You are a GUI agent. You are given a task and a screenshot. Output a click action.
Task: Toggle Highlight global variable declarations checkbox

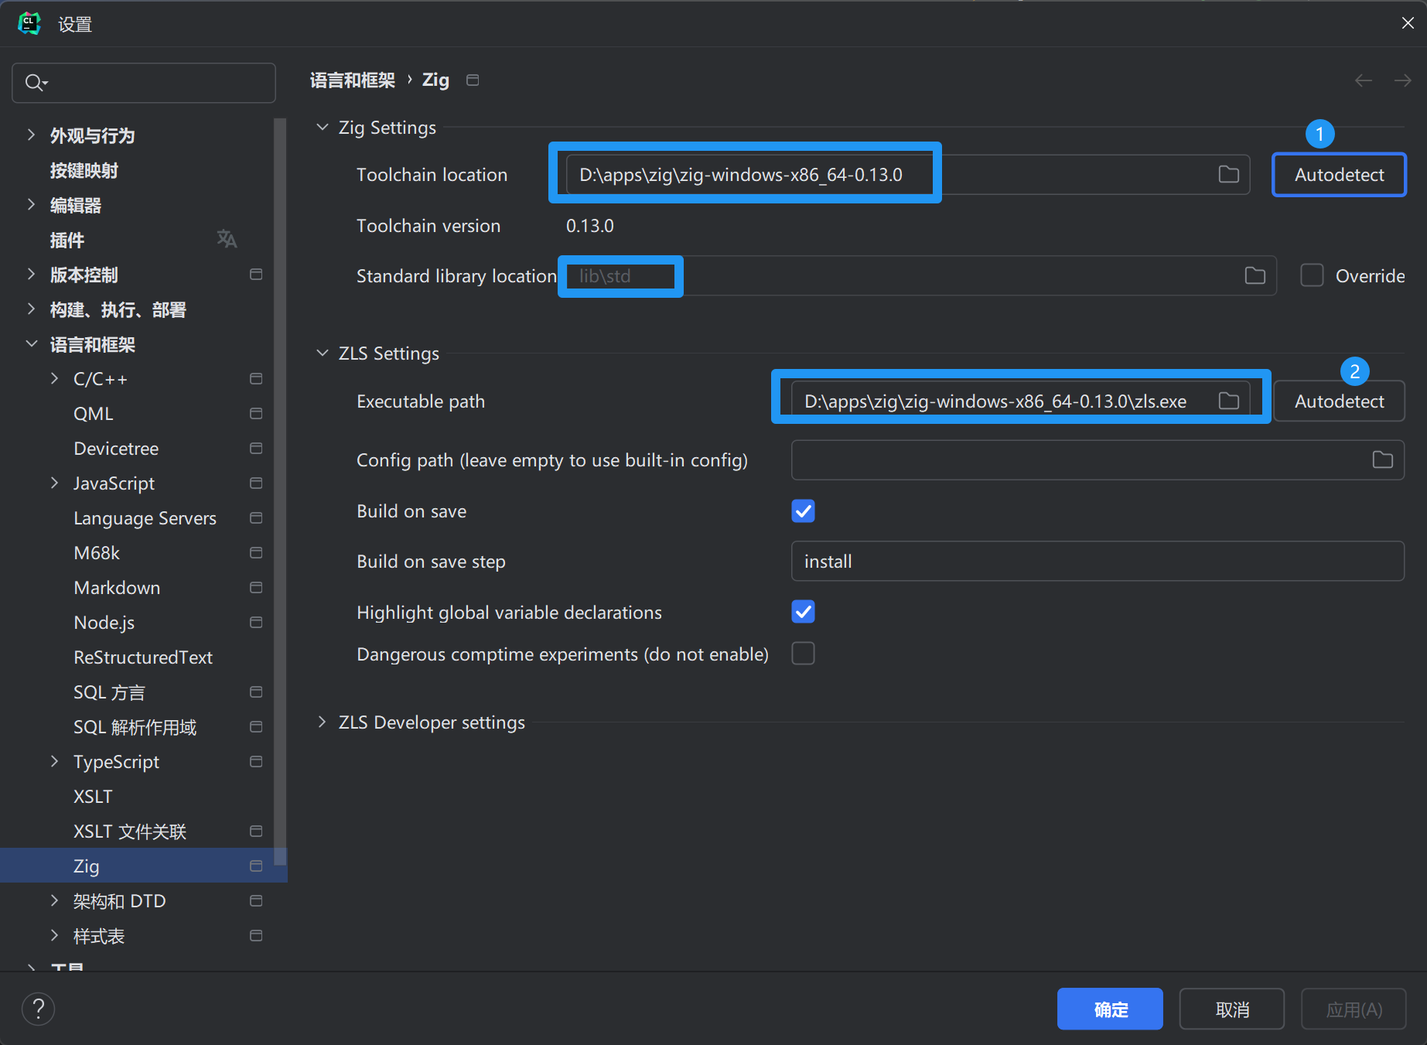(803, 612)
